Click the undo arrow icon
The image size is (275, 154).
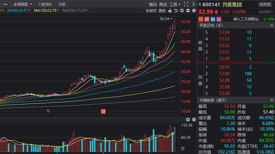[x=176, y=11]
